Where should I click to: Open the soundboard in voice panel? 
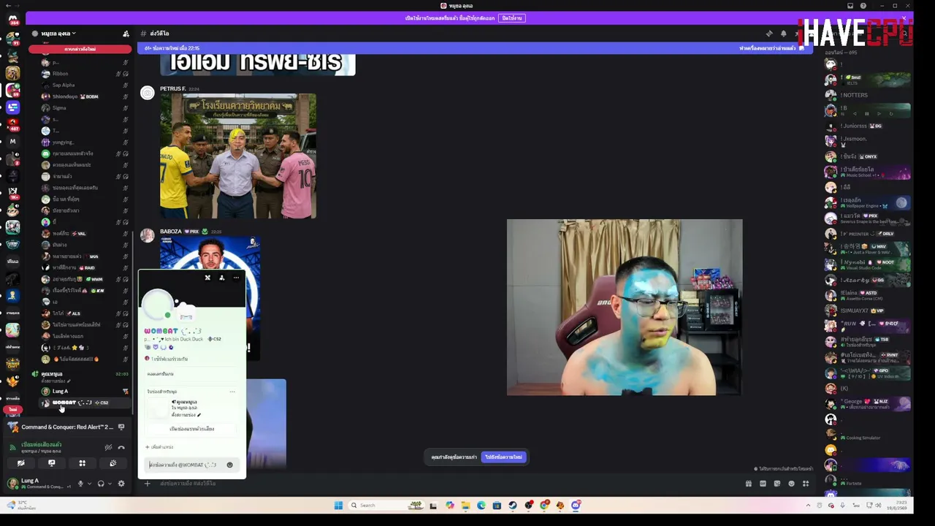(112, 463)
